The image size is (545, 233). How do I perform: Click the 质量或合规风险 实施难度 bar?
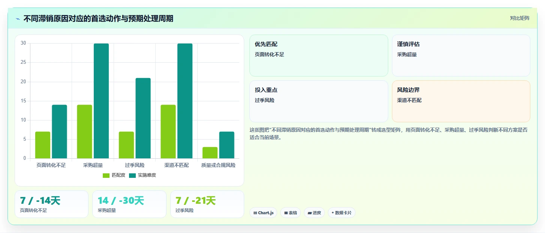pyautogui.click(x=227, y=145)
